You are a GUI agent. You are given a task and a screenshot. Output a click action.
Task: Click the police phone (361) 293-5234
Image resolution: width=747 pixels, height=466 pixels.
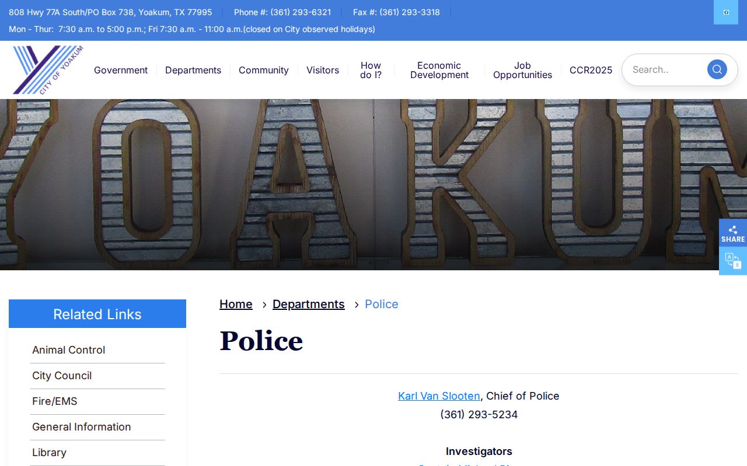[x=479, y=414]
